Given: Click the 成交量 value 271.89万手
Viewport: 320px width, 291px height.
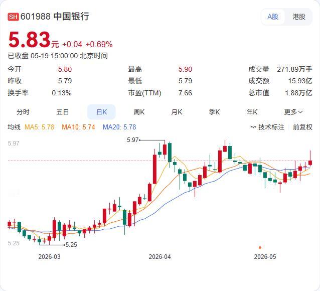Looking at the screenshot, I should pyautogui.click(x=295, y=69).
